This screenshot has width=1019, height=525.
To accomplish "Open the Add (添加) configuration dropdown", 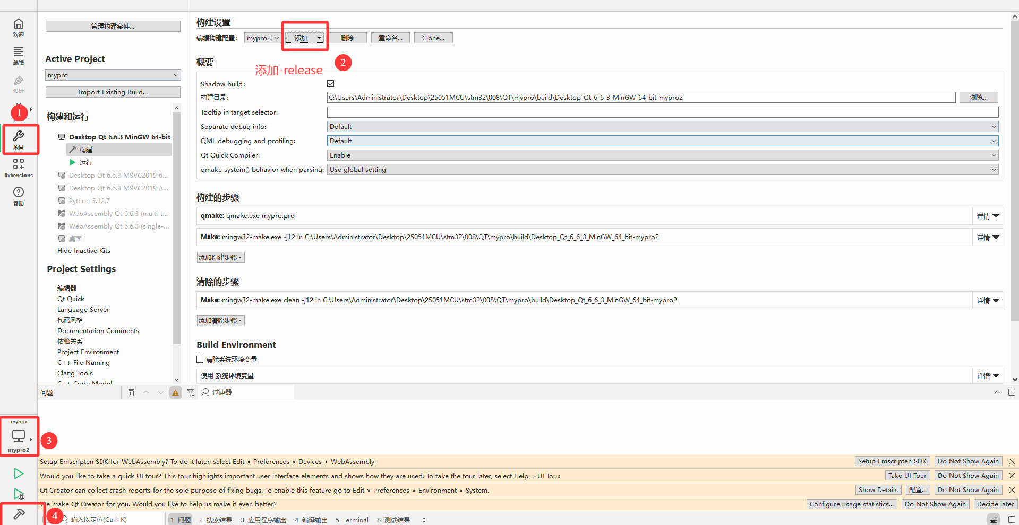I will (304, 38).
